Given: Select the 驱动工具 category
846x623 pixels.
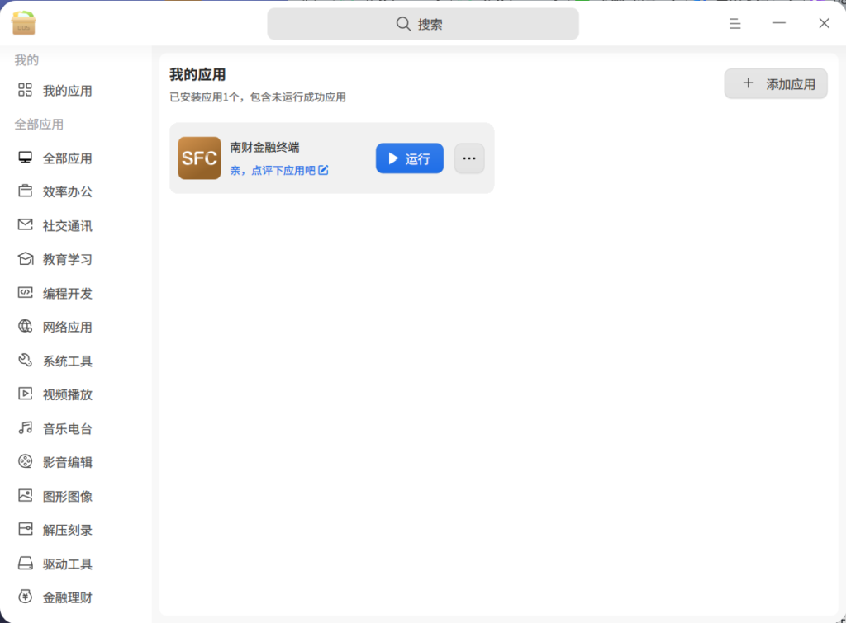Looking at the screenshot, I should [67, 564].
